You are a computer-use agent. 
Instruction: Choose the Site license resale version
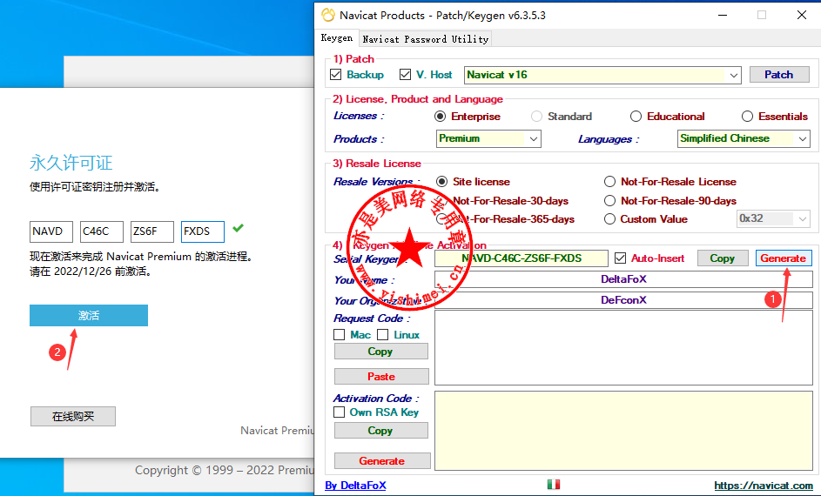[x=442, y=182]
